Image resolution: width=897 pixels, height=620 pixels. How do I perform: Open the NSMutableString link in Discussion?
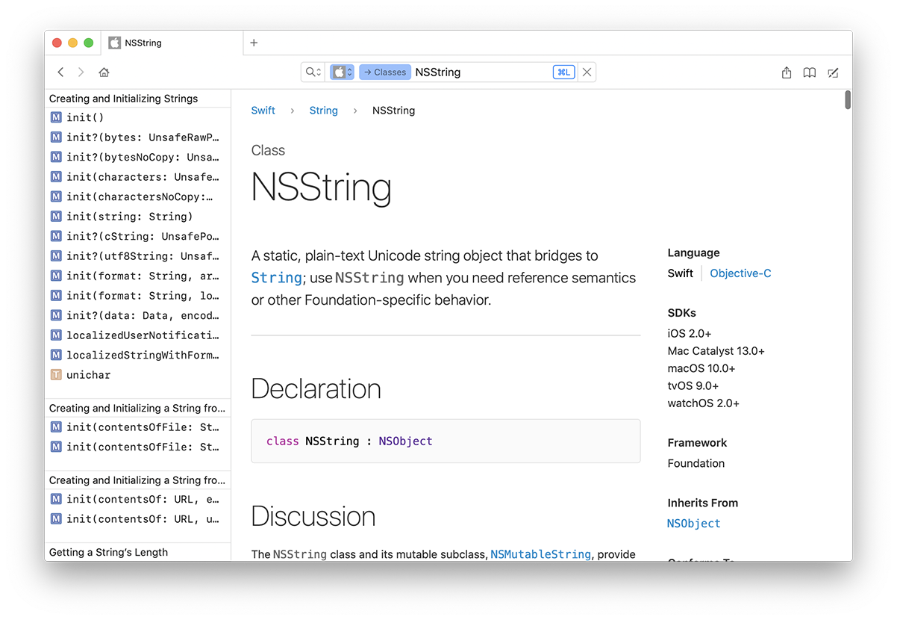(541, 554)
